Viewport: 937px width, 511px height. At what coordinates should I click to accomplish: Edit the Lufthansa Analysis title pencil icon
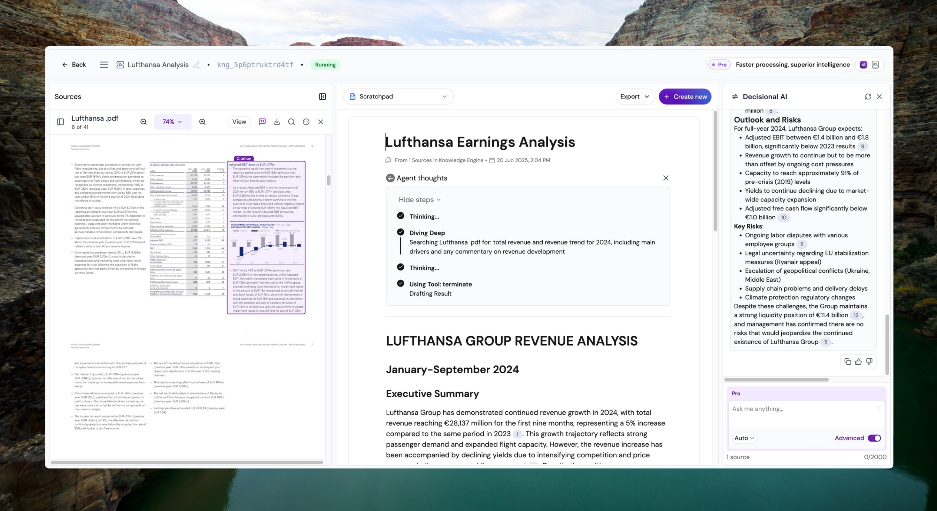[x=197, y=65]
